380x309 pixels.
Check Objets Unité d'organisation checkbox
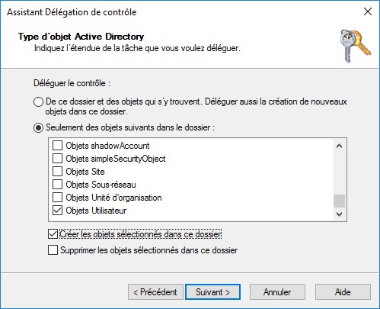(57, 198)
